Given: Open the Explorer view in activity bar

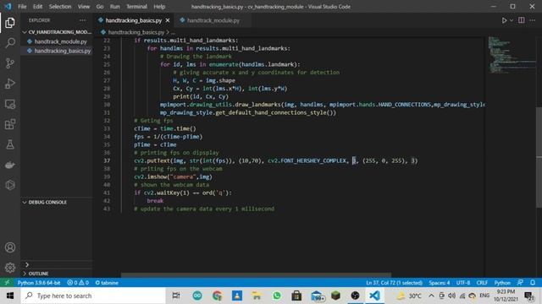Looking at the screenshot, I should 10,23.
